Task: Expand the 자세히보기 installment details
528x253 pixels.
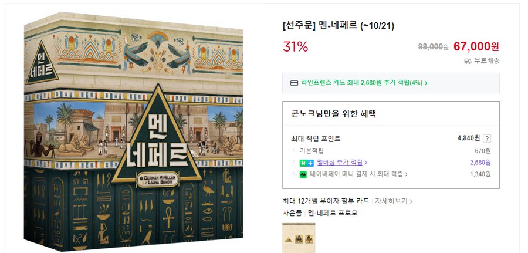Action: [x=392, y=201]
